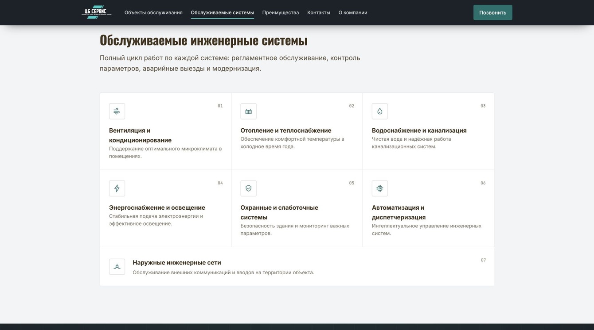Open Энергоснабжение и освещение card title
The width and height of the screenshot is (594, 330).
coord(157,207)
